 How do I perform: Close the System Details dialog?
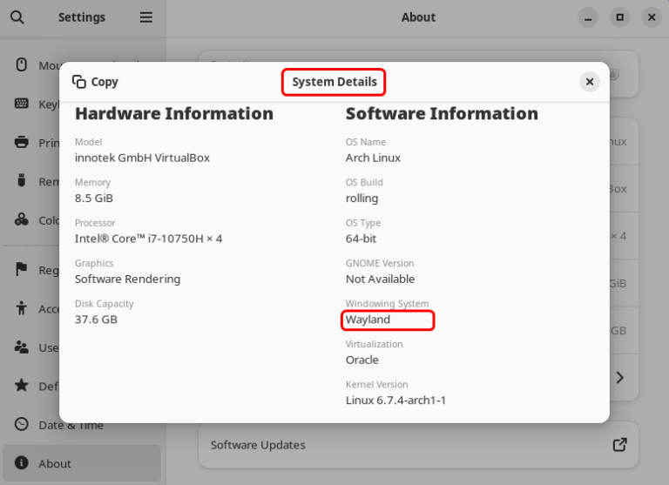pyautogui.click(x=589, y=82)
